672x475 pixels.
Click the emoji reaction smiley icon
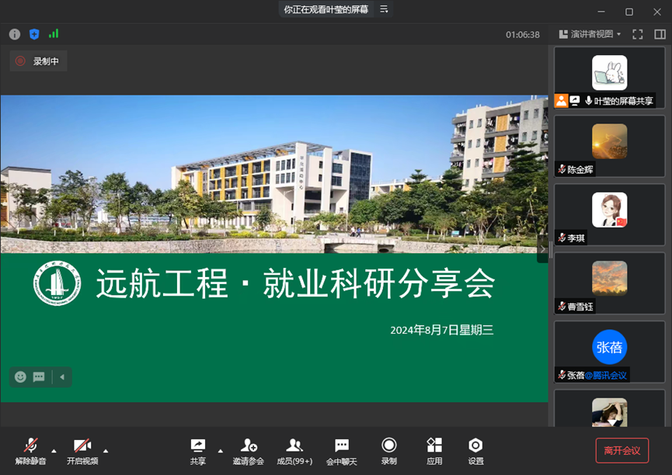point(20,377)
